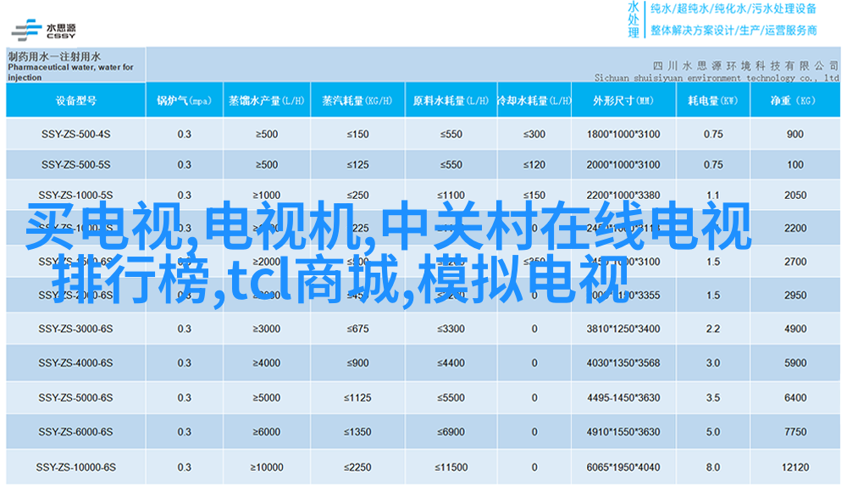Viewport: 847px width, 492px height.
Task: Click dimensions cell '3810*1250*3400'
Action: [x=623, y=329]
